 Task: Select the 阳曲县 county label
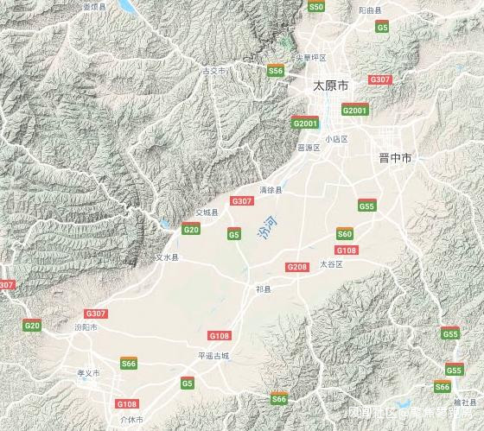coord(370,10)
